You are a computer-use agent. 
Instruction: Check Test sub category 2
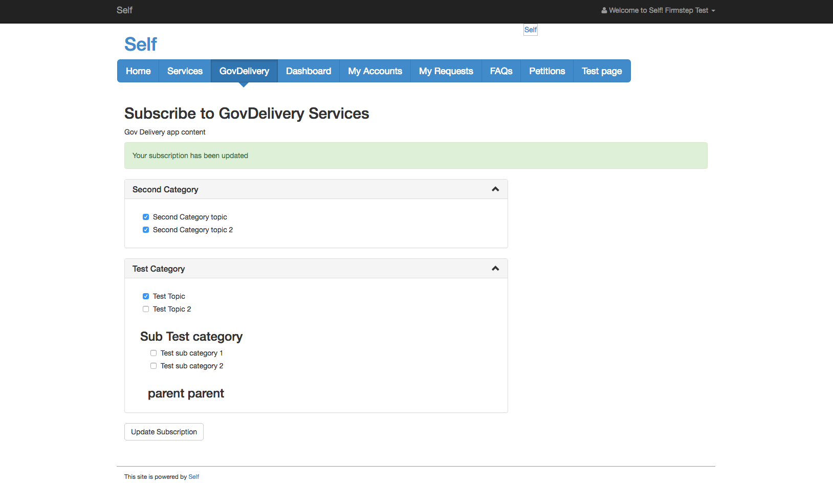point(154,365)
